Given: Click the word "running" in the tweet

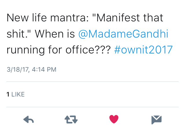Looking at the screenshot, I should pos(25,50).
